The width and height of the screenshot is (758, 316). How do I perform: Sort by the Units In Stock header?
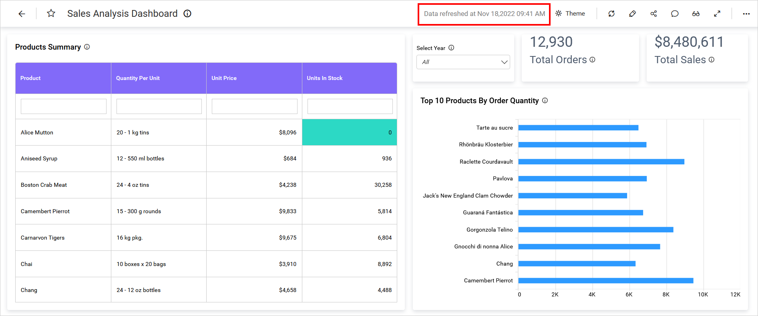pos(325,78)
